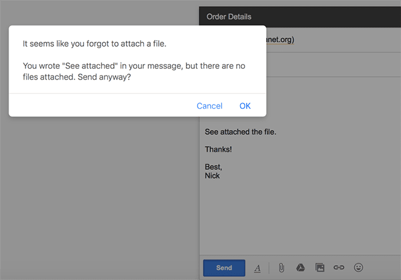Click the insert photo icon

pos(320,267)
